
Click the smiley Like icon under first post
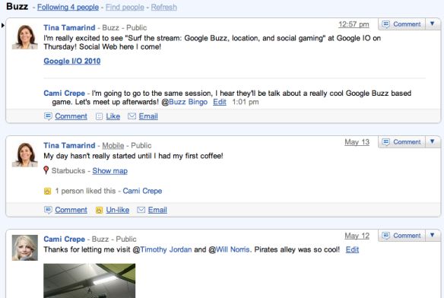point(99,116)
